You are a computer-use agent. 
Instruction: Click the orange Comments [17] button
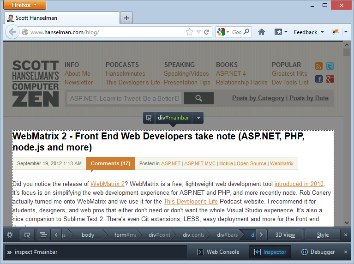click(x=110, y=163)
